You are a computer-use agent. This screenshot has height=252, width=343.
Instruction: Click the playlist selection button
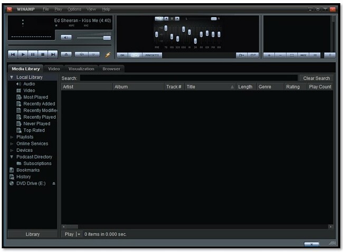pyautogui.click(x=292, y=55)
